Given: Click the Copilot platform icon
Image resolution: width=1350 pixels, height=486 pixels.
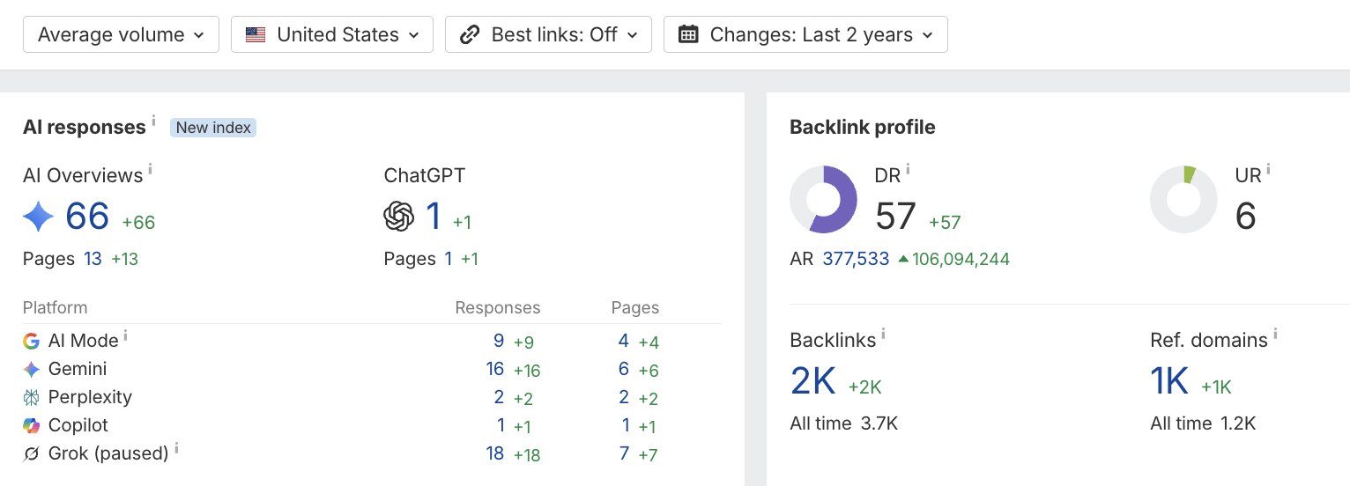Looking at the screenshot, I should 32,425.
